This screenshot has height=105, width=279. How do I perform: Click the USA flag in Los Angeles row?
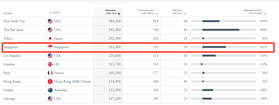(50, 56)
